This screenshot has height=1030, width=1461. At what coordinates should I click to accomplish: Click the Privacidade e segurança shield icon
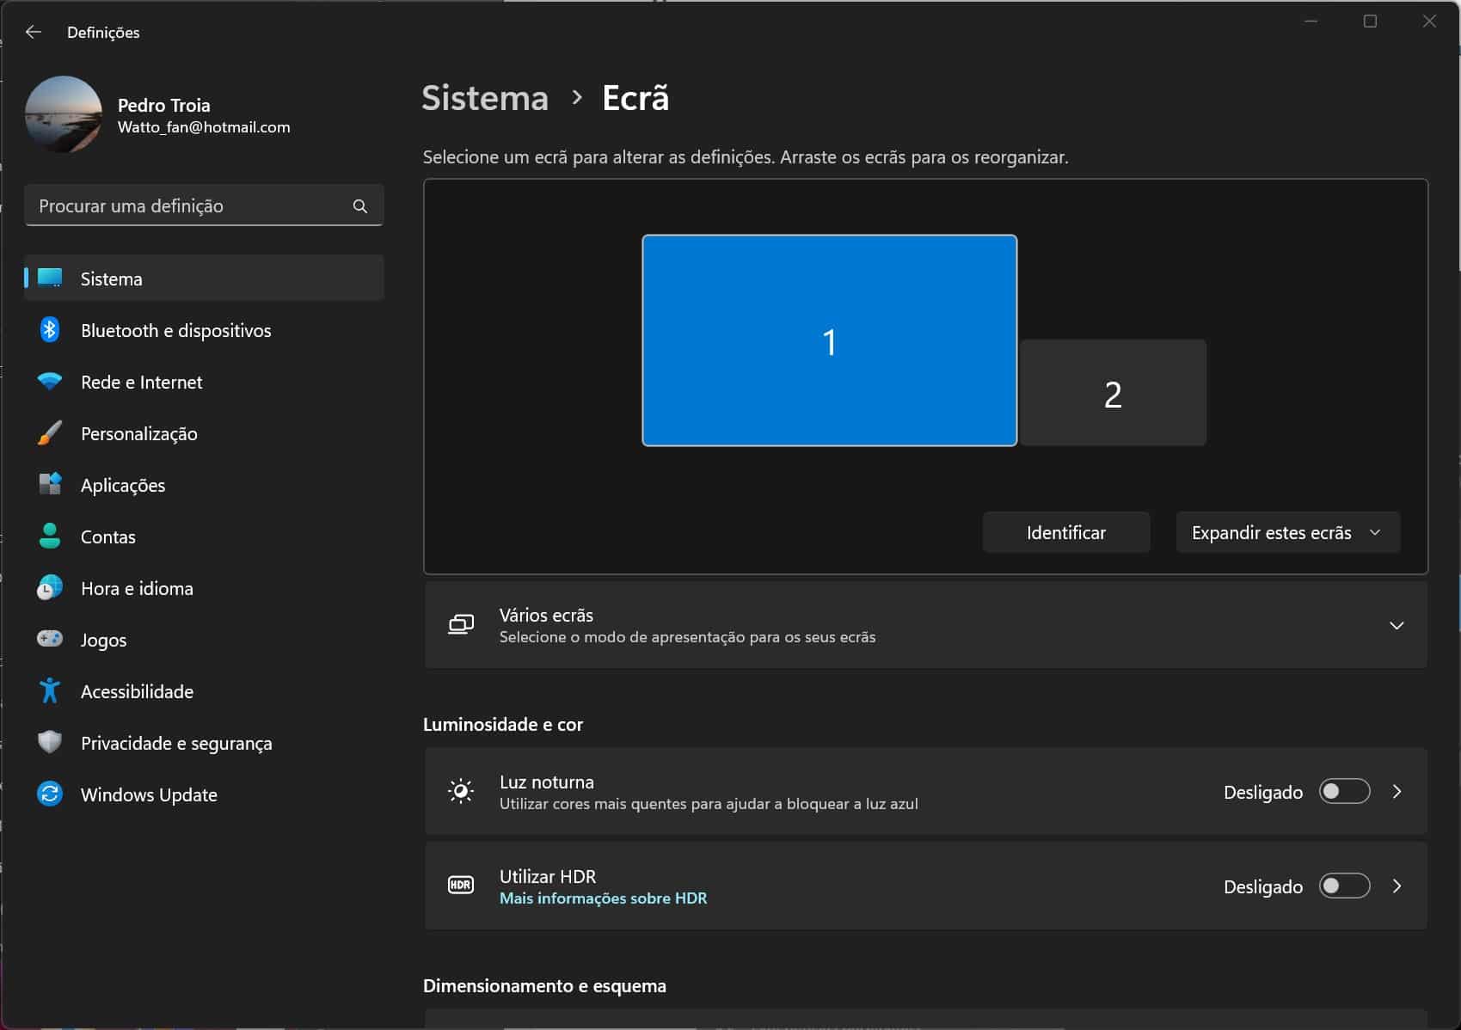coord(50,742)
